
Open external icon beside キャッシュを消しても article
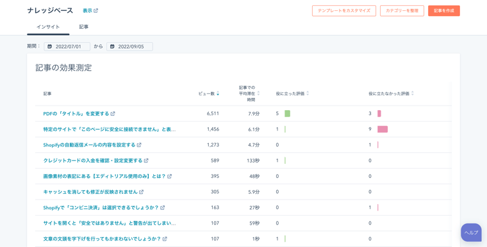pos(141,192)
